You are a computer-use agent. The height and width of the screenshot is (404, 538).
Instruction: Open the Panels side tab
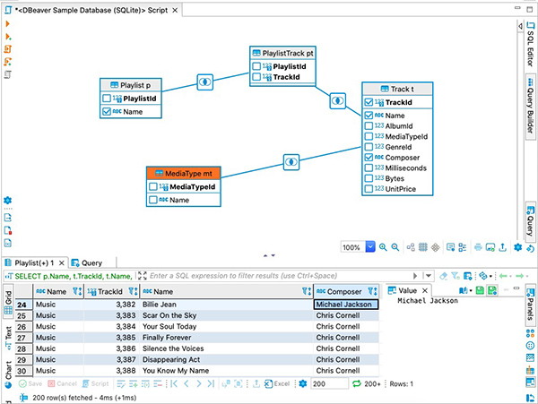531,305
